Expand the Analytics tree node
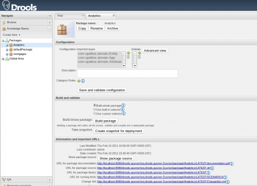 7,45
